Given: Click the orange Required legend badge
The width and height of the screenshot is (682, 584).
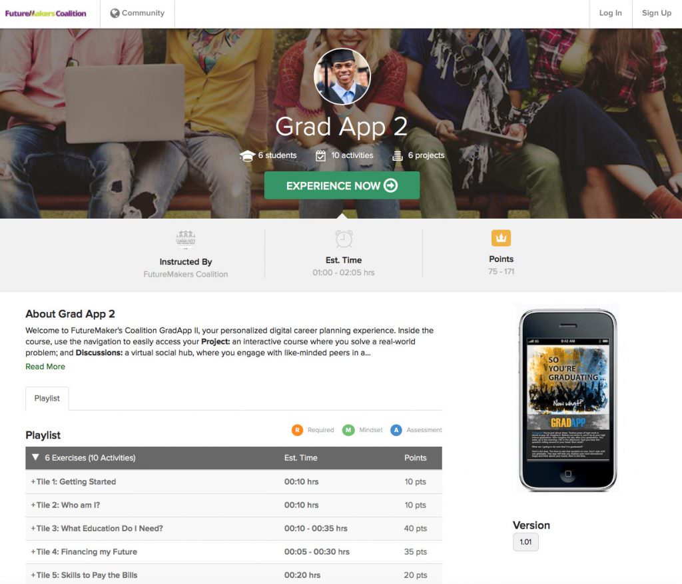Looking at the screenshot, I should [x=298, y=430].
